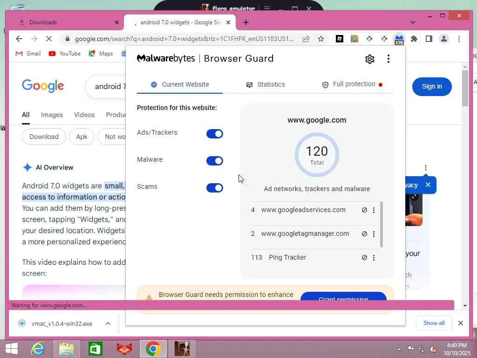Bookmark this page with the star icon

point(320,39)
